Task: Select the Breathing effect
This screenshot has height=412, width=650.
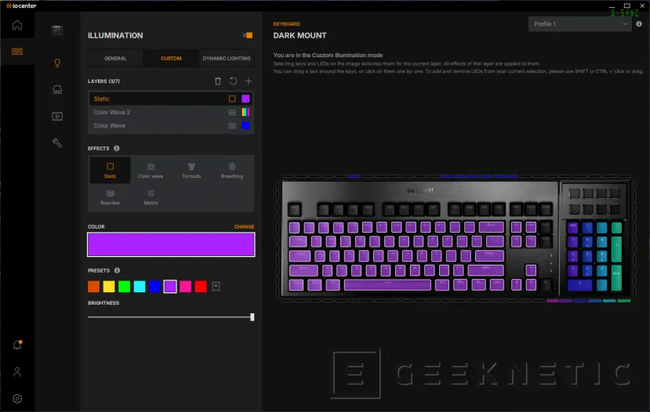Action: tap(232, 170)
